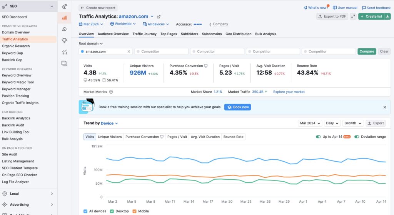Click the Advertising target icon
The height and width of the screenshot is (215, 394).
click(x=5, y=205)
